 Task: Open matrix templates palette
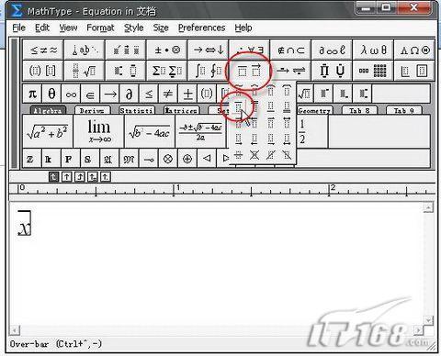(373, 71)
